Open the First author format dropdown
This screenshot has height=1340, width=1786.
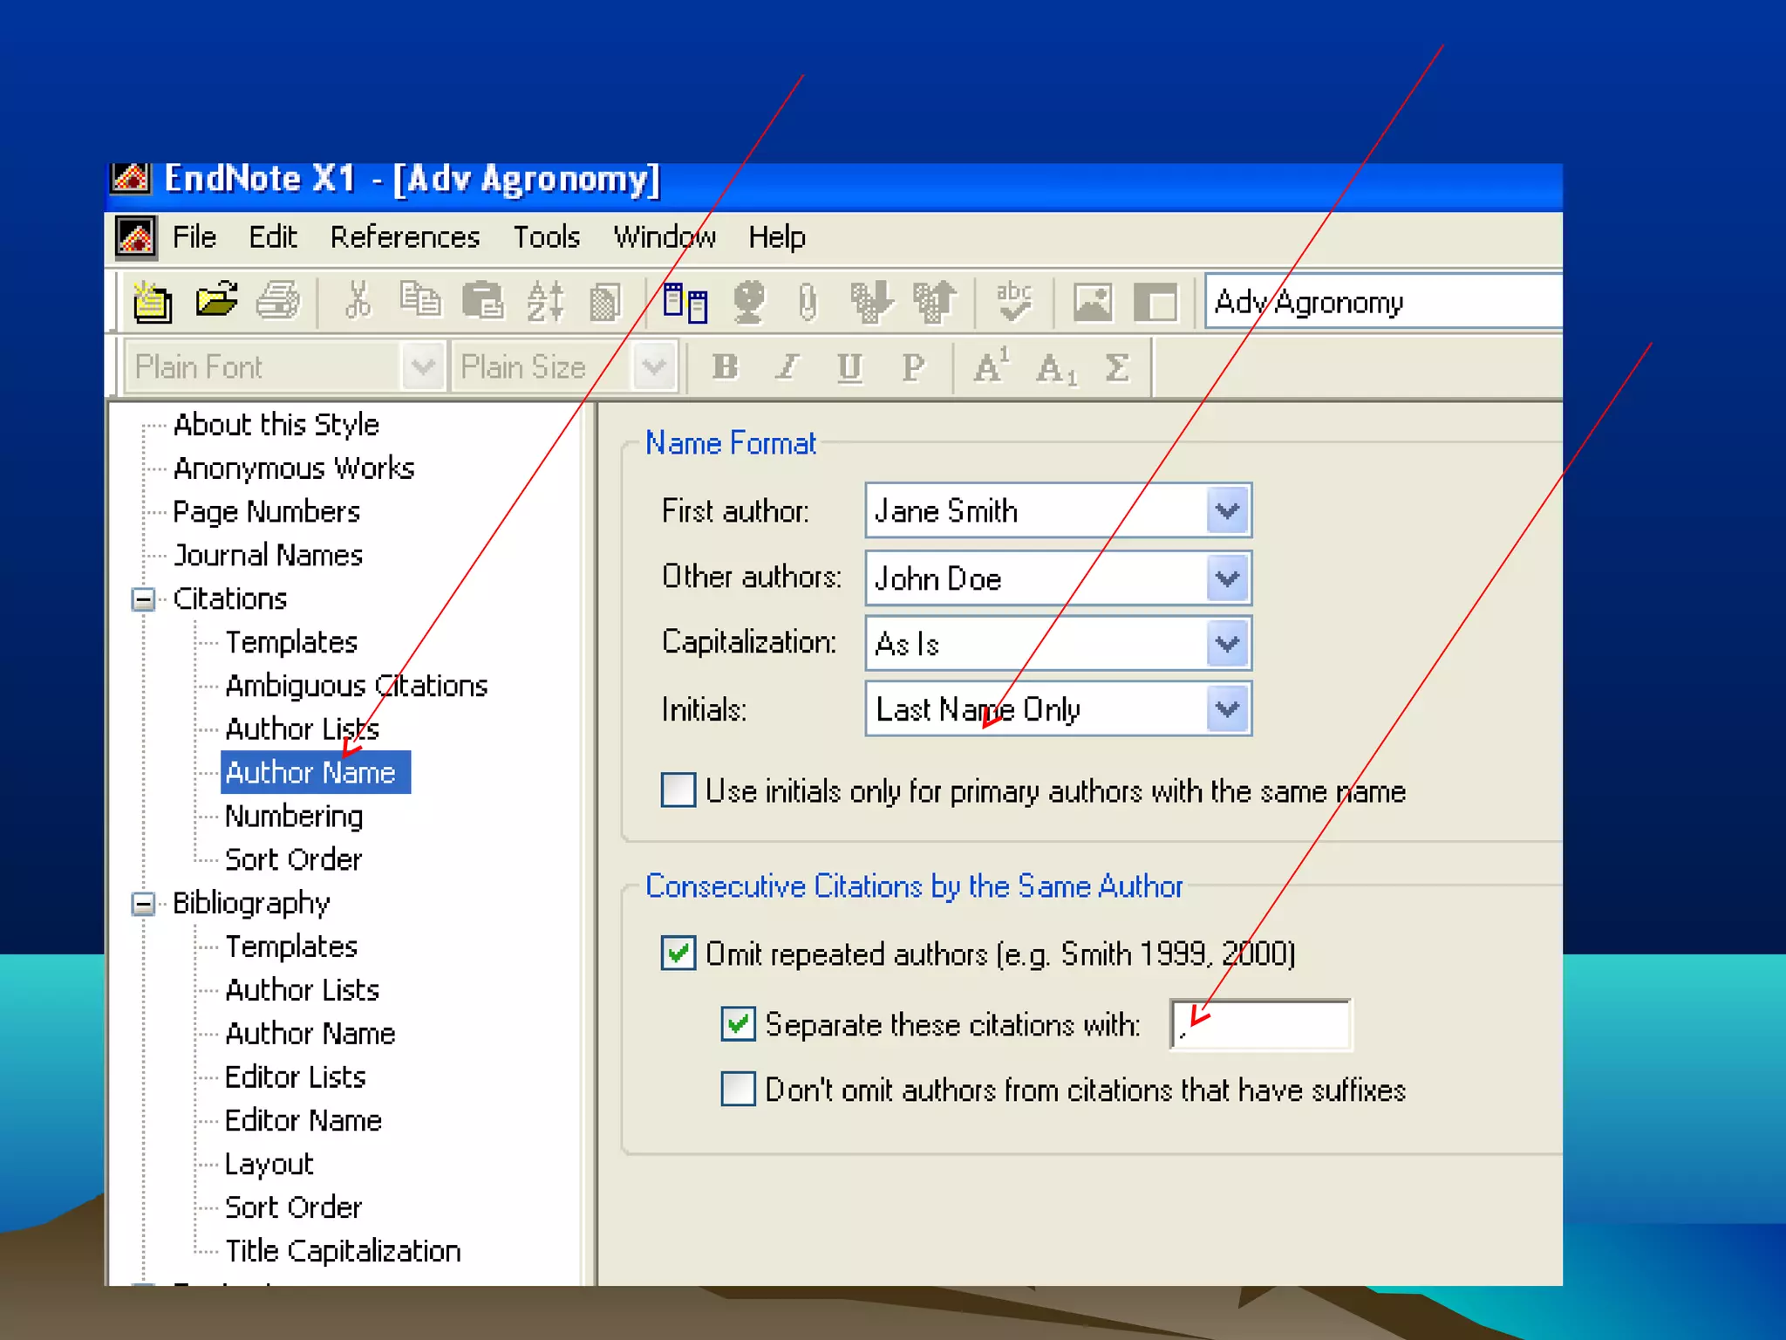click(x=1227, y=511)
